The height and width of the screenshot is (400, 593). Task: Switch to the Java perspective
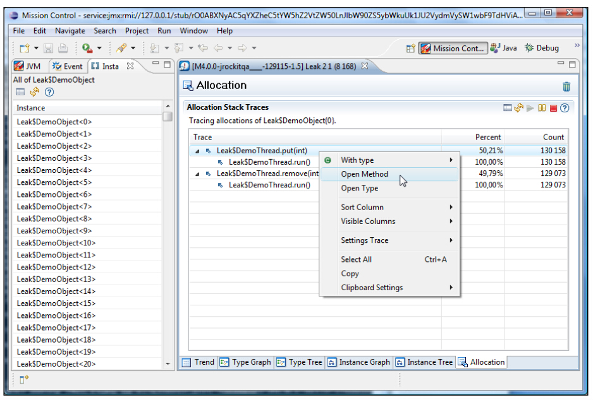503,48
